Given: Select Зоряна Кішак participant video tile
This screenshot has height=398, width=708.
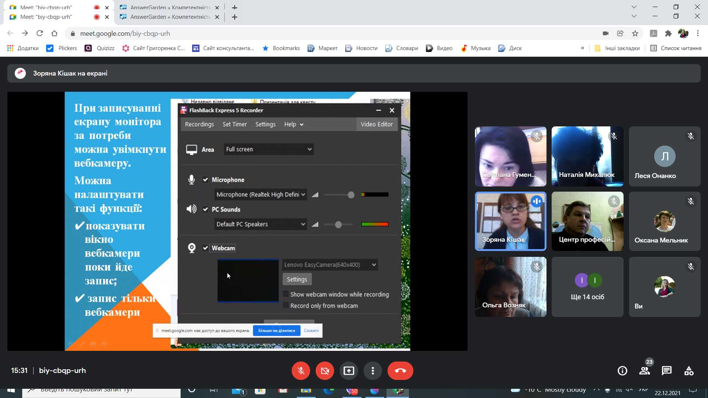Looking at the screenshot, I should (510, 221).
